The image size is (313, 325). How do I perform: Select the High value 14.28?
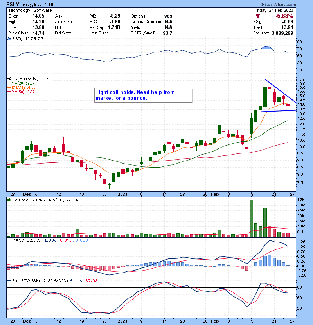tap(38, 22)
